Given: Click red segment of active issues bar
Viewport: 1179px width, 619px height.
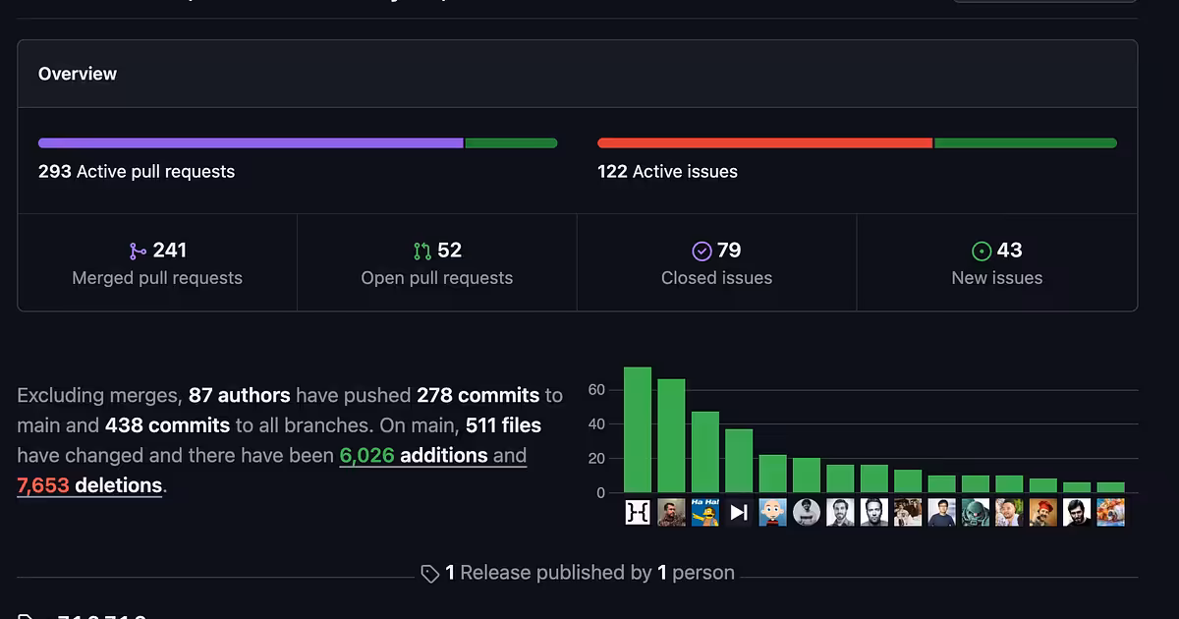Looking at the screenshot, I should tap(764, 143).
